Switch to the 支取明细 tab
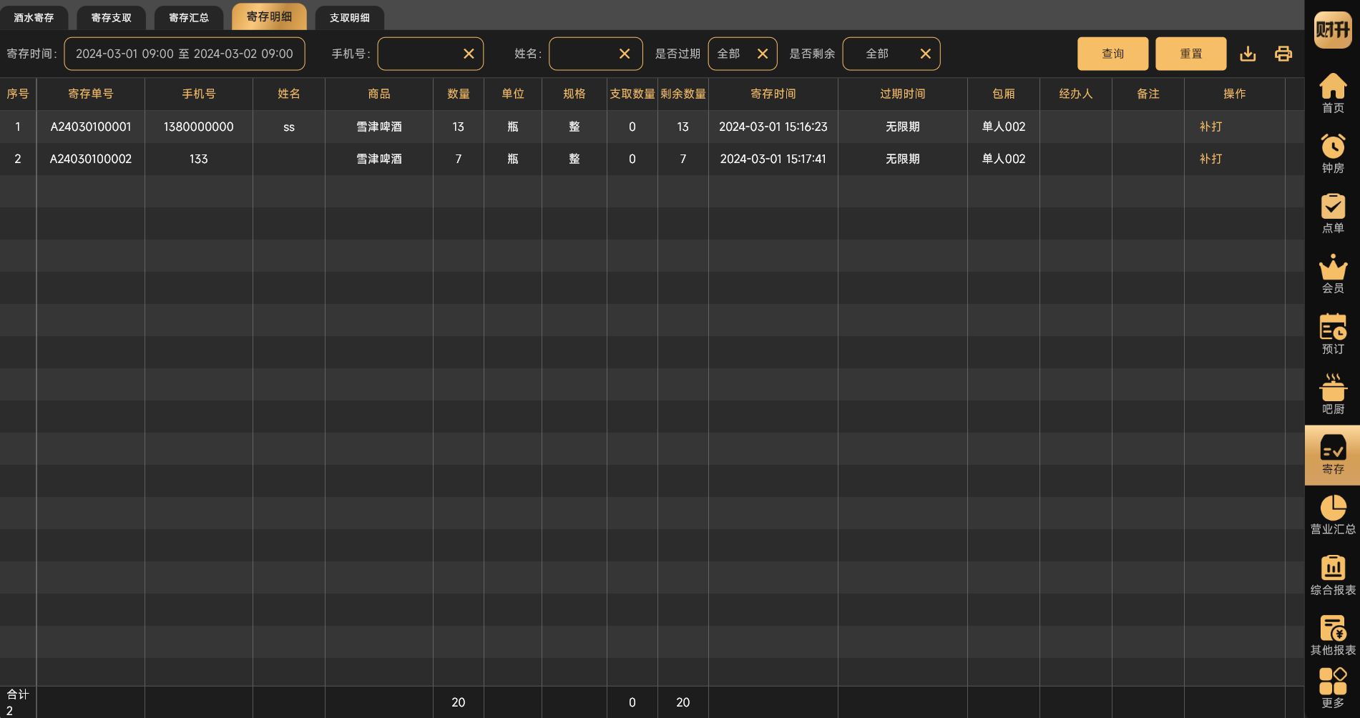Image resolution: width=1360 pixels, height=718 pixels. click(x=349, y=18)
